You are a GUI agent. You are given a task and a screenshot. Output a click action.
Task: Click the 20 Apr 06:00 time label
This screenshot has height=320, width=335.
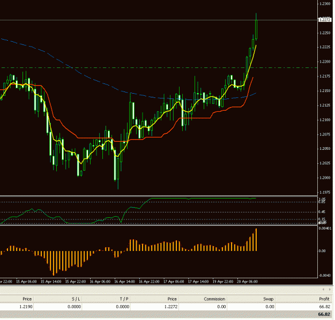[248, 281]
